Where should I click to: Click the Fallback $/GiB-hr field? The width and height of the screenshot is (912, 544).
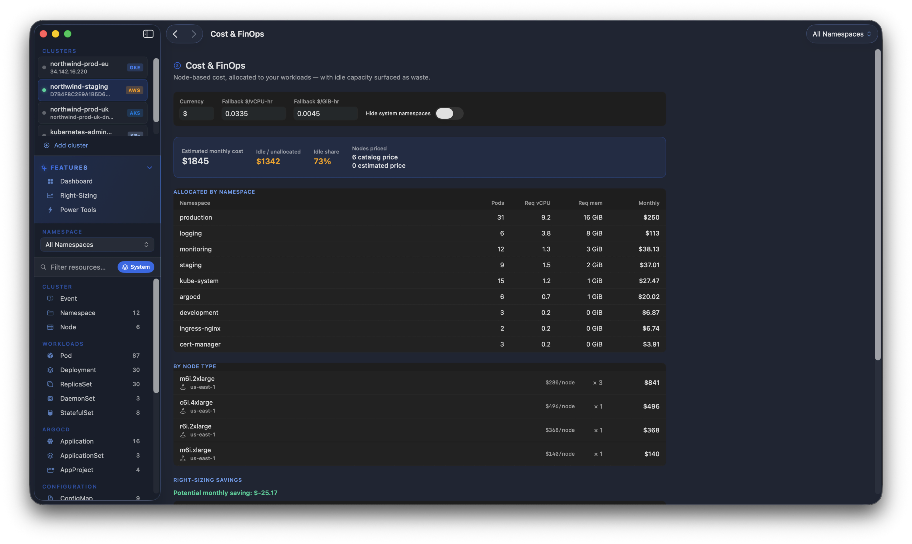pos(325,113)
